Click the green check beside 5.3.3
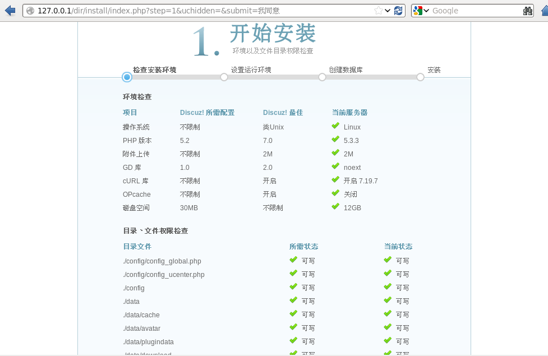This screenshot has height=356, width=548. [x=335, y=139]
